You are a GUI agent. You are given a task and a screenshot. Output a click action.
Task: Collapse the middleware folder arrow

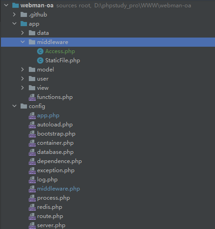pos(22,42)
